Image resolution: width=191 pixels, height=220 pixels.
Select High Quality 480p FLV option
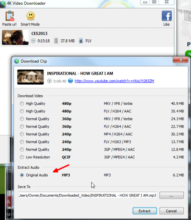[22, 111]
